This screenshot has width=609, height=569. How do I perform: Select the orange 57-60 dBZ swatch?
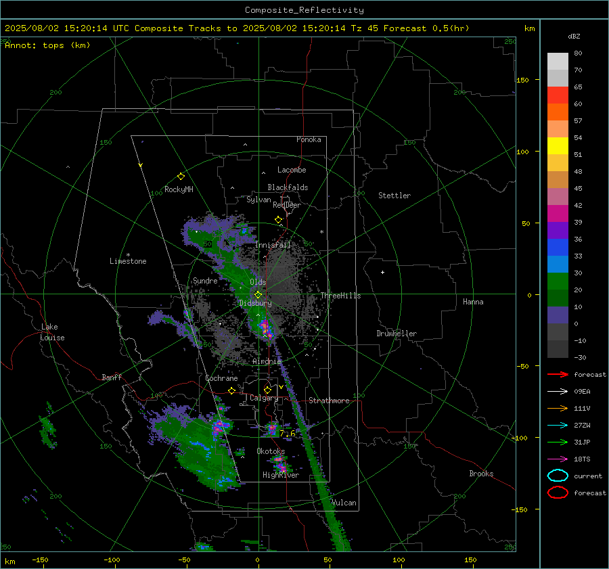pyautogui.click(x=558, y=112)
